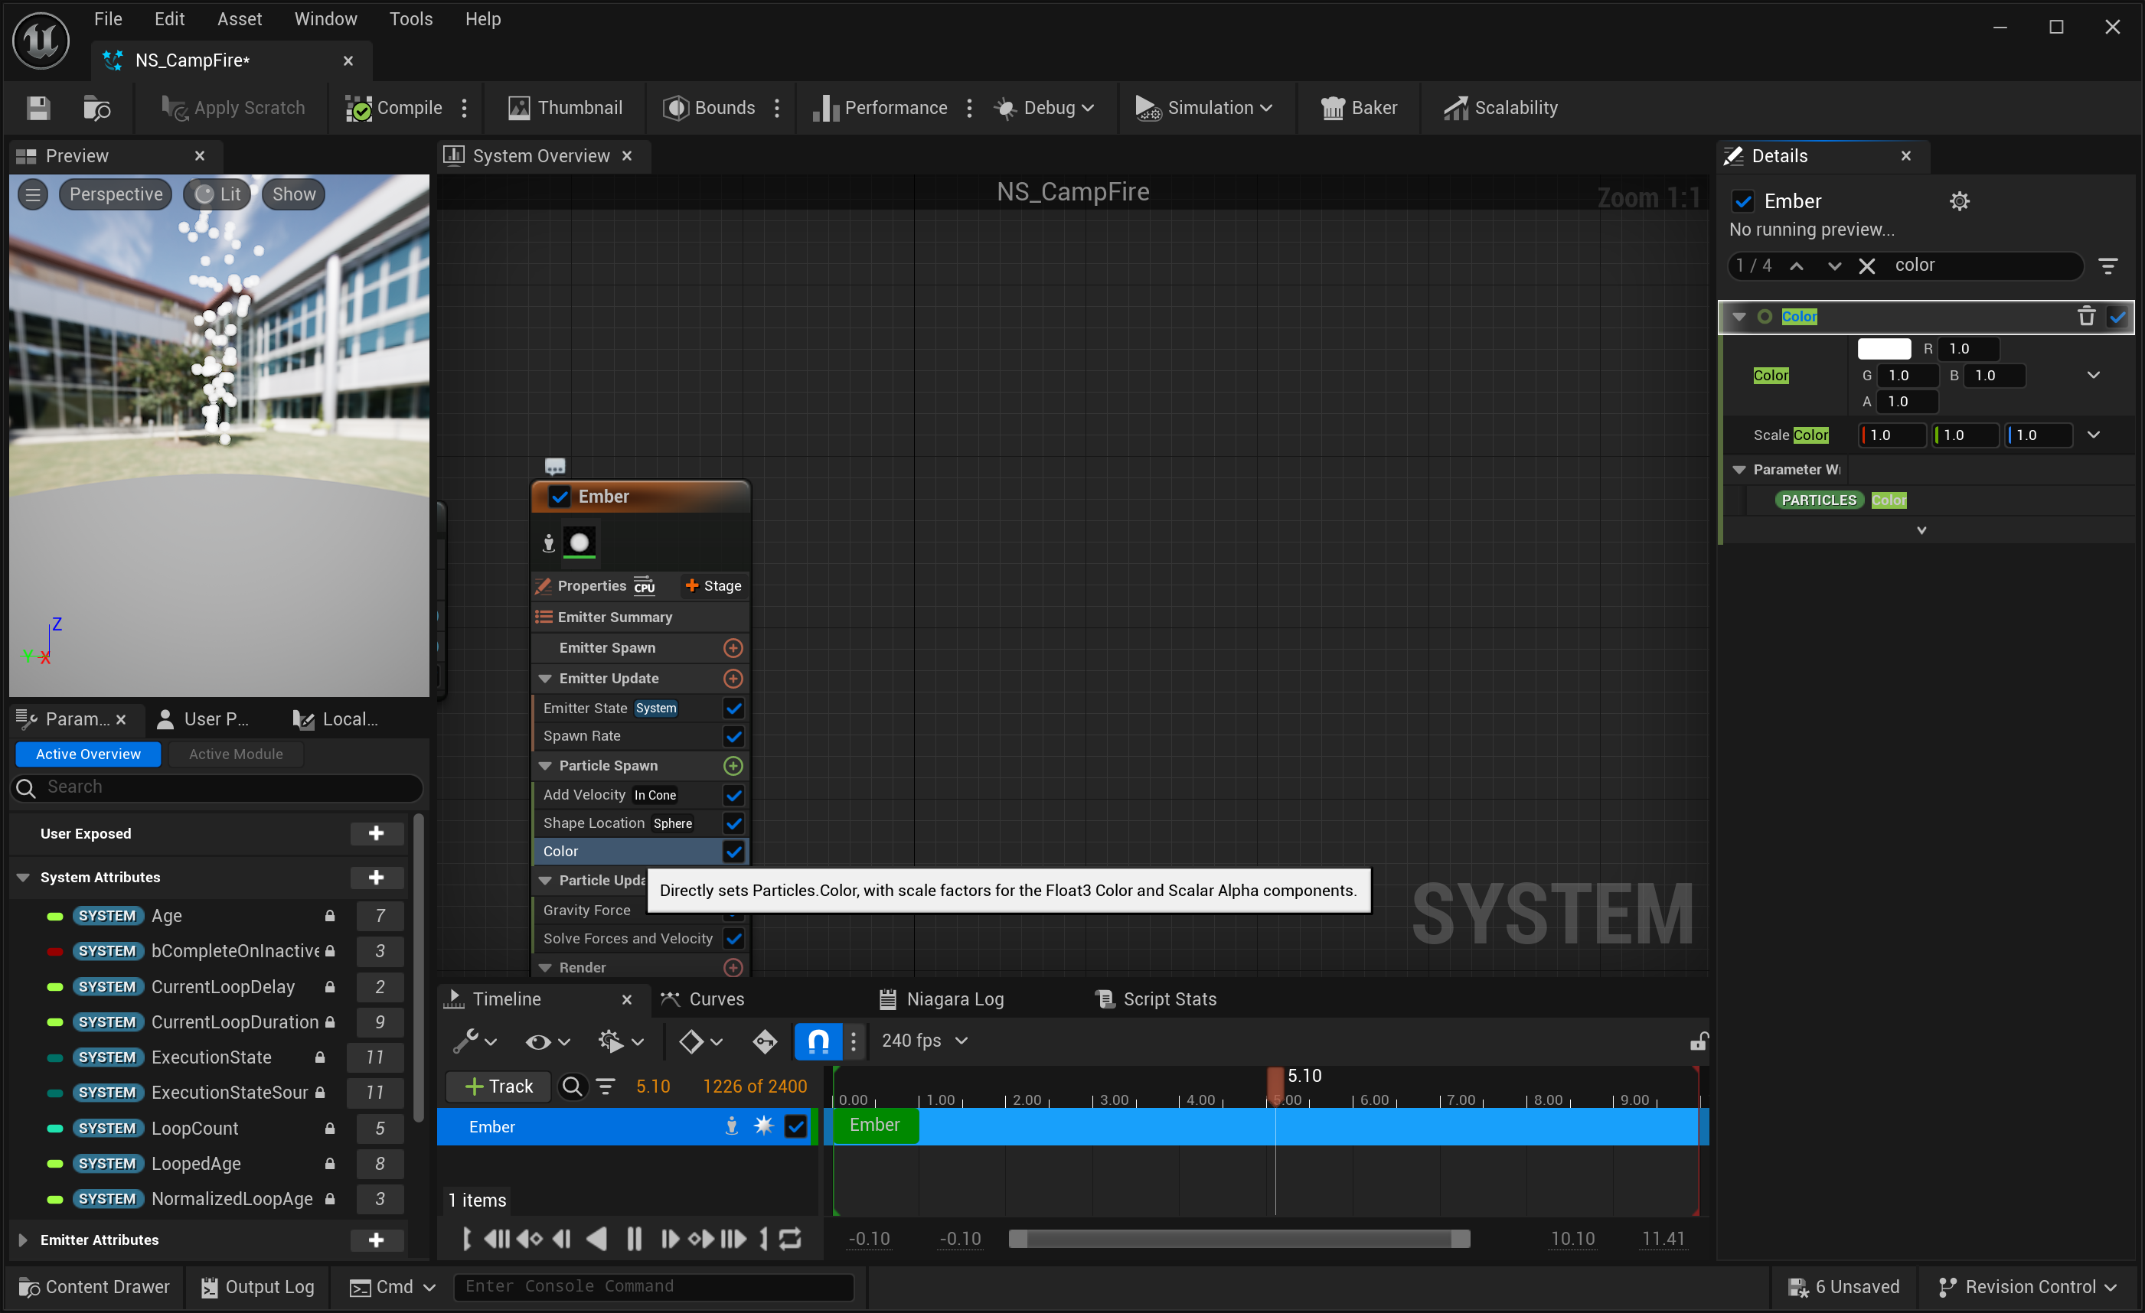Click the Thumbnail toolbar button
This screenshot has height=1313, width=2145.
point(565,108)
